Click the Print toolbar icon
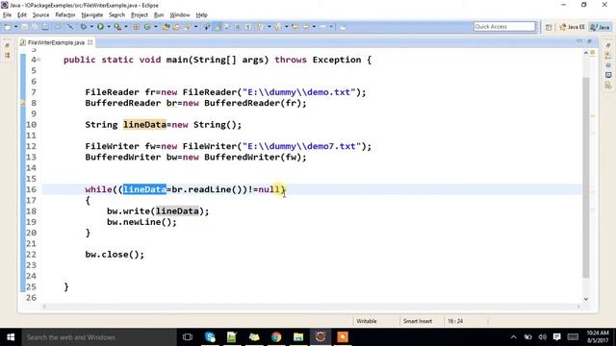The width and height of the screenshot is (616, 346). click(45, 27)
